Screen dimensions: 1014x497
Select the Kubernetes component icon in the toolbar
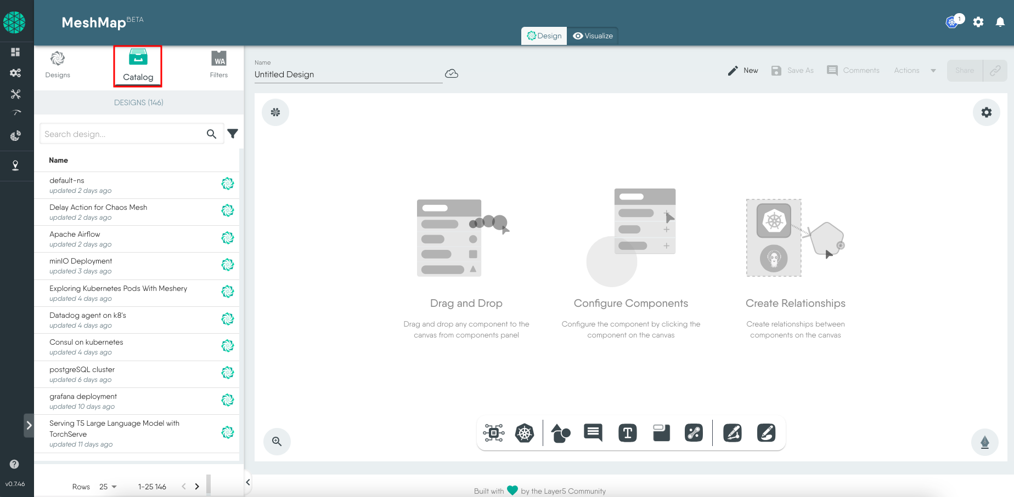coord(525,433)
